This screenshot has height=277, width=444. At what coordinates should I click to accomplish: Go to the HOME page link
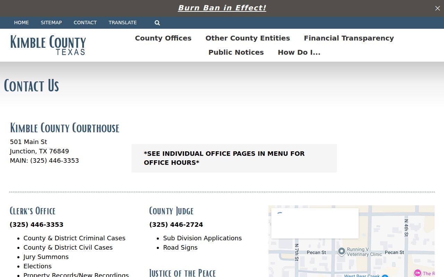click(22, 23)
